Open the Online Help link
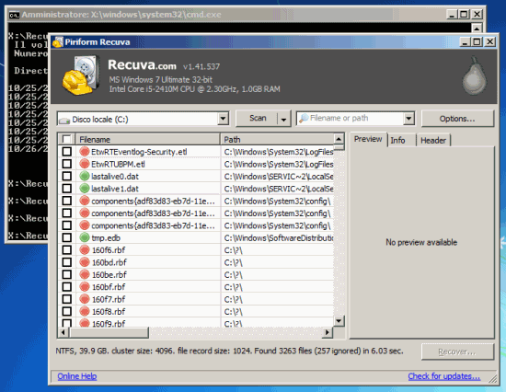Screen dimensions: 506x392 pyautogui.click(x=77, y=376)
